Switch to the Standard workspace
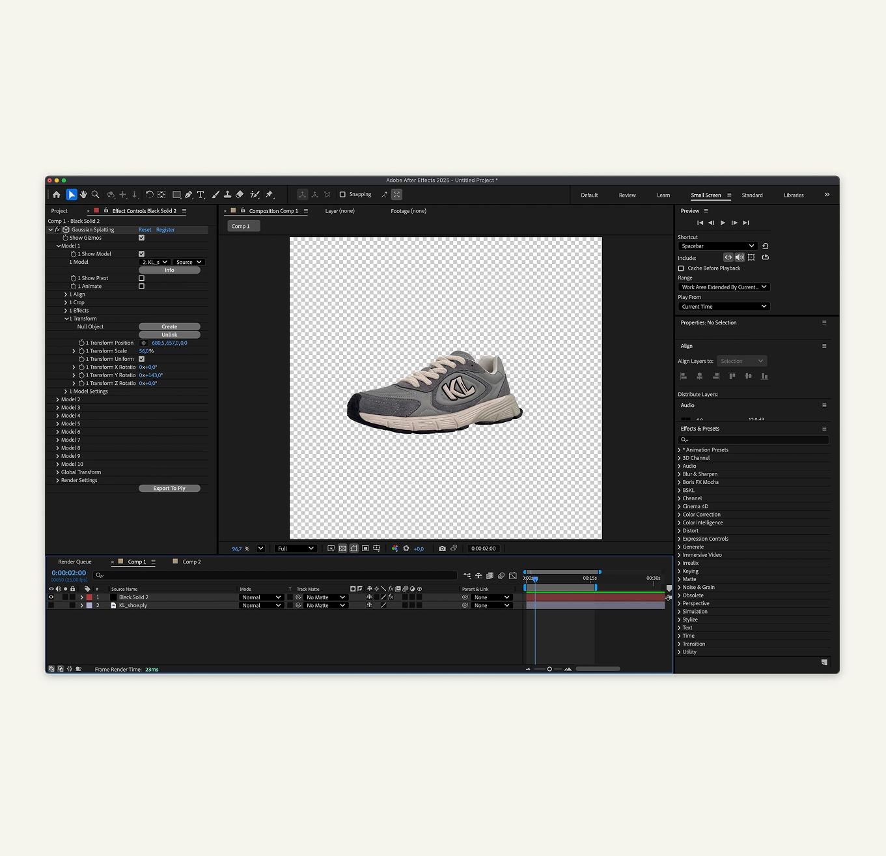 point(752,195)
